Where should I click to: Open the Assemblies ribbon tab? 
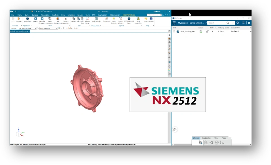click(45, 15)
